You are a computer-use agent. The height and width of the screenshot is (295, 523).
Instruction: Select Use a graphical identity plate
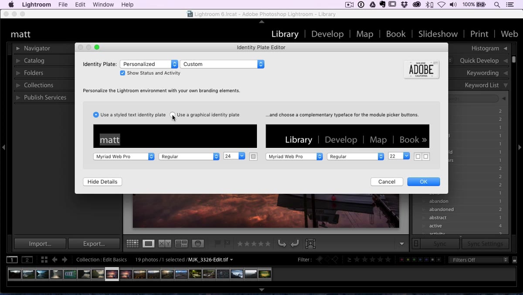pyautogui.click(x=173, y=115)
